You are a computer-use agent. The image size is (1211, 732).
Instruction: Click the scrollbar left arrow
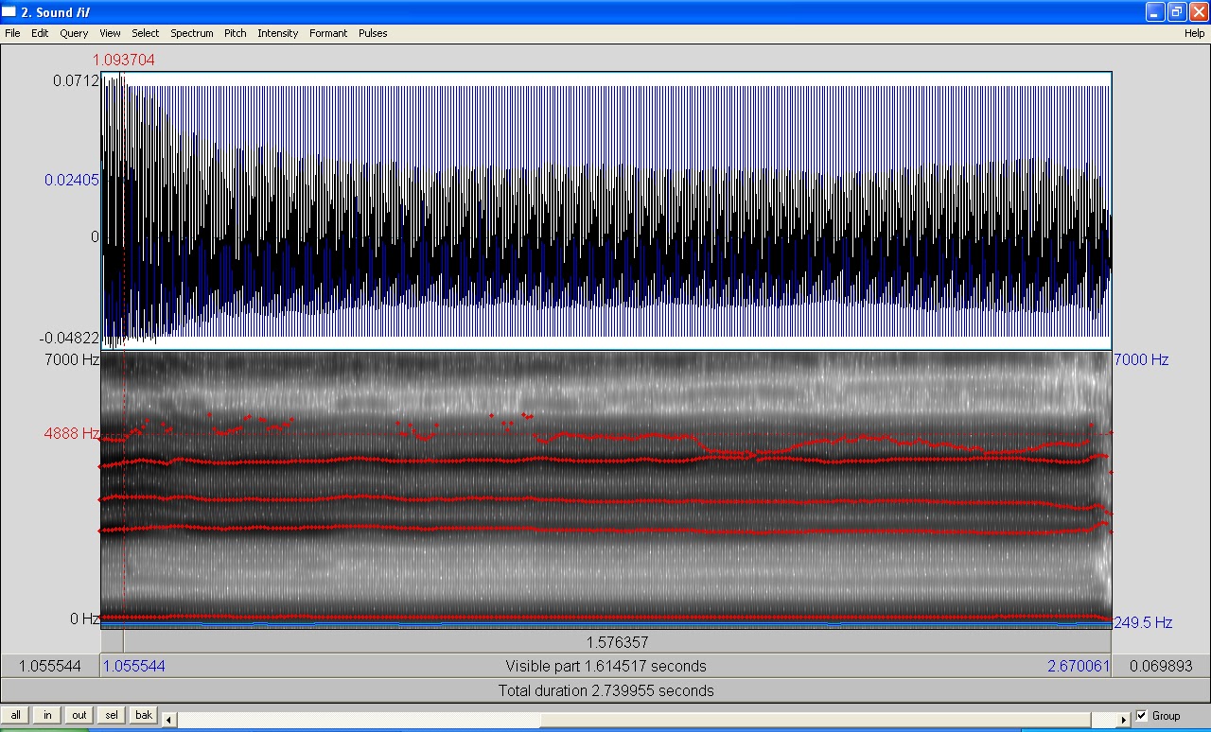point(169,720)
